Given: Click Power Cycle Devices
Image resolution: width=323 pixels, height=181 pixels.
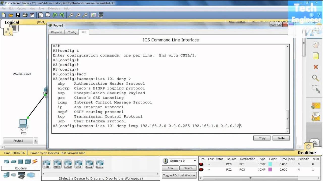Looking at the screenshot, I should (45, 153).
